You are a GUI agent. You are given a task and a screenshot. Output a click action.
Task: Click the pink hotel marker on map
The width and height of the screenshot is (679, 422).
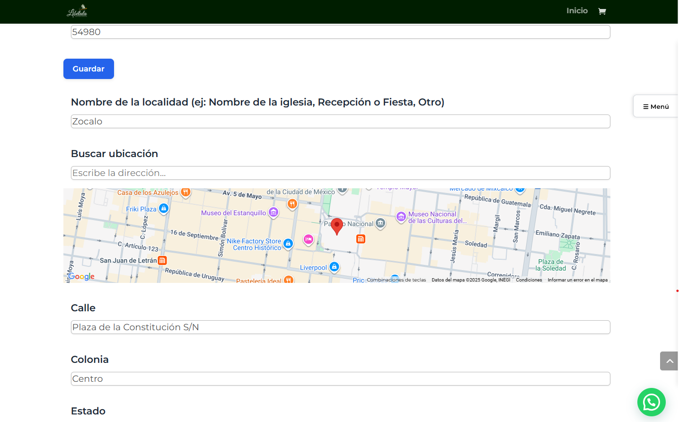[x=309, y=240]
